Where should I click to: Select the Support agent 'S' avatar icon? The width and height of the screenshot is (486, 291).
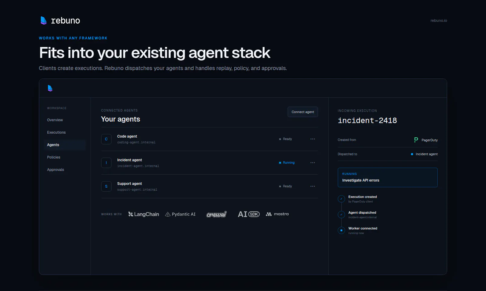[x=106, y=186]
